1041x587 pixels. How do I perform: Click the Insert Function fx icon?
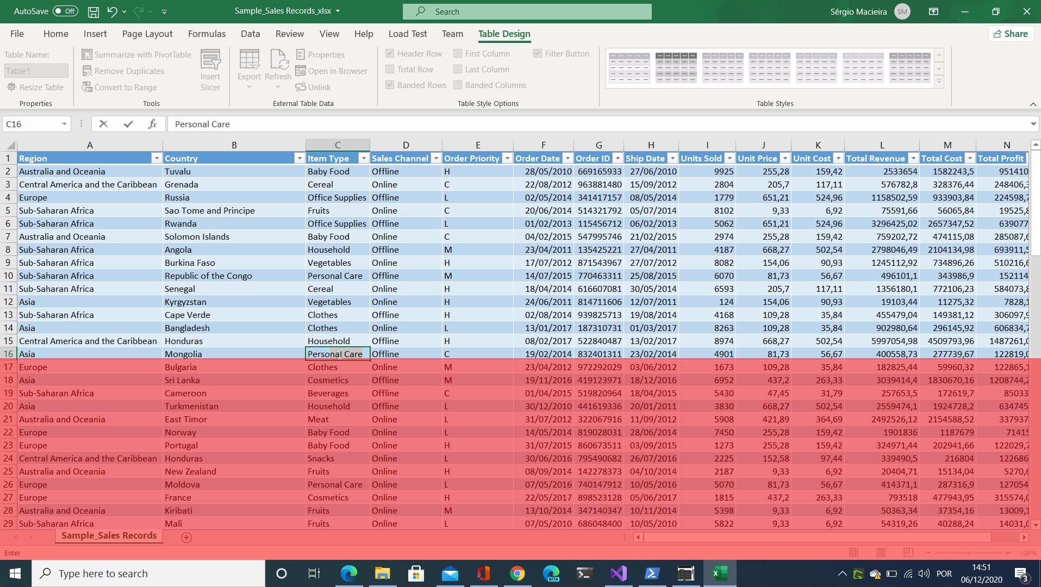point(152,124)
